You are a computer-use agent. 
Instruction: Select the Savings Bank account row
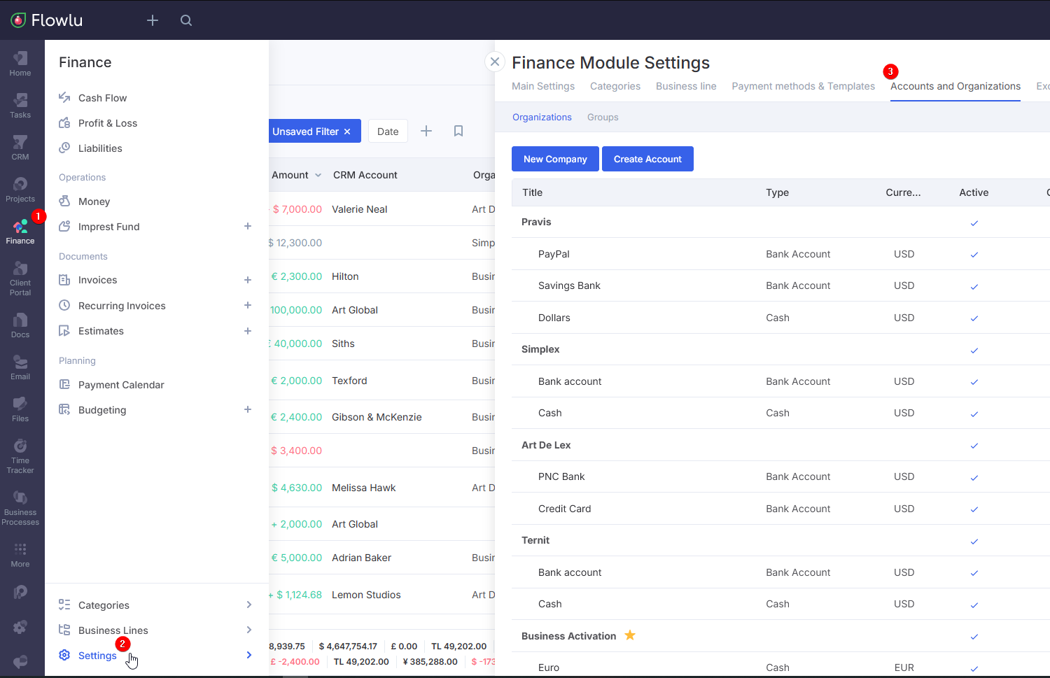780,285
